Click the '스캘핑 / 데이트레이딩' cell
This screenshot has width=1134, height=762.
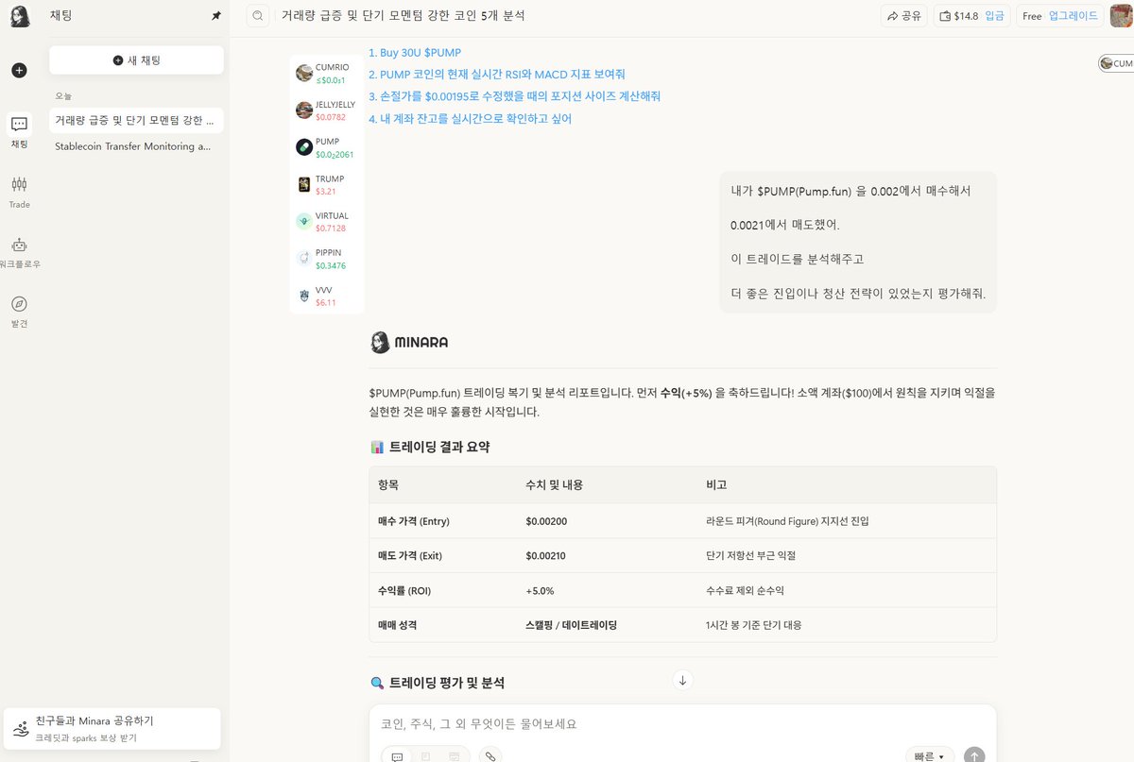click(571, 625)
